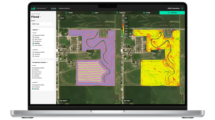Select Implement under Comparison System Plant
215x120 pixels.
(37, 74)
